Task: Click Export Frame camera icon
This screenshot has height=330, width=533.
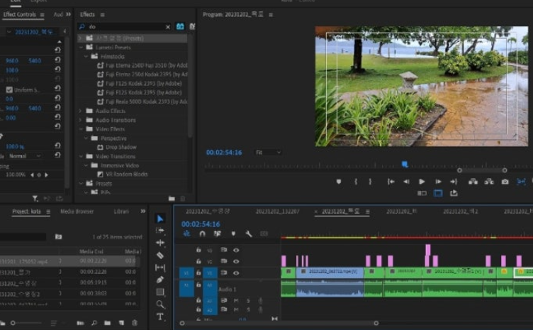Action: (x=505, y=182)
